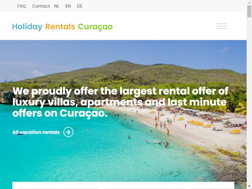The image size is (252, 189).
Task: Switch site language to NL
Action: [x=57, y=6]
